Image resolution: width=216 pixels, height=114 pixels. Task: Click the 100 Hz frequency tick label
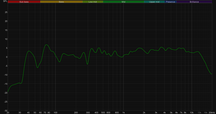tap(55, 113)
